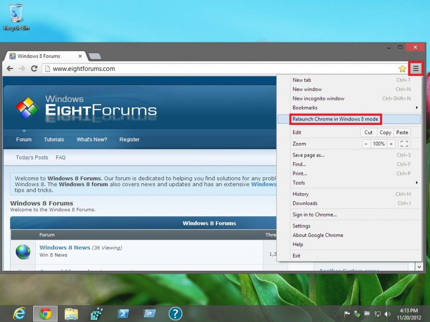
Task: Go back using the back arrow
Action: click(x=9, y=68)
